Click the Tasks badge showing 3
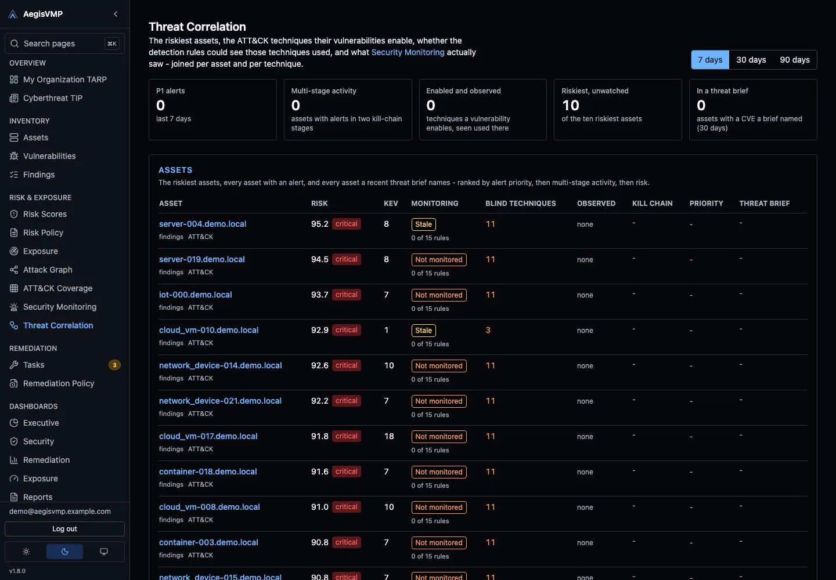The image size is (836, 580). point(115,365)
